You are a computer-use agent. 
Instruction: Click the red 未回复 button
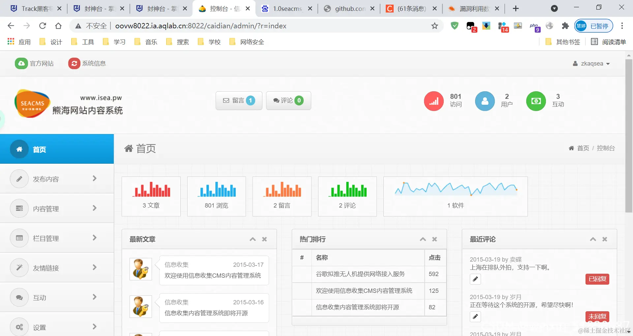click(597, 316)
